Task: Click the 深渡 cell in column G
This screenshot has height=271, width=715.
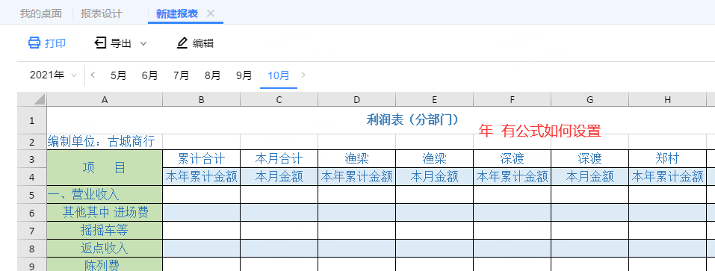Action: coord(590,159)
